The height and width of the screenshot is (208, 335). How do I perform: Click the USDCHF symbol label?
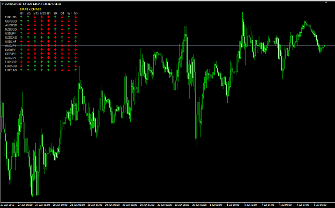11,41
